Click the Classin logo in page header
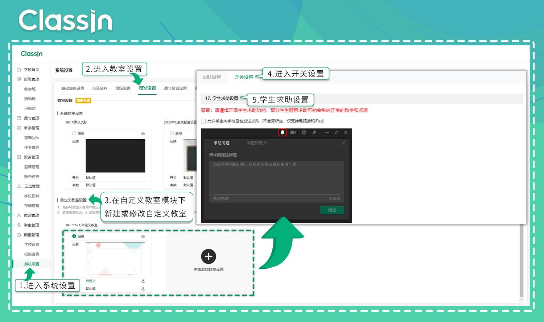Screen dimensions: 544x322 (32, 54)
